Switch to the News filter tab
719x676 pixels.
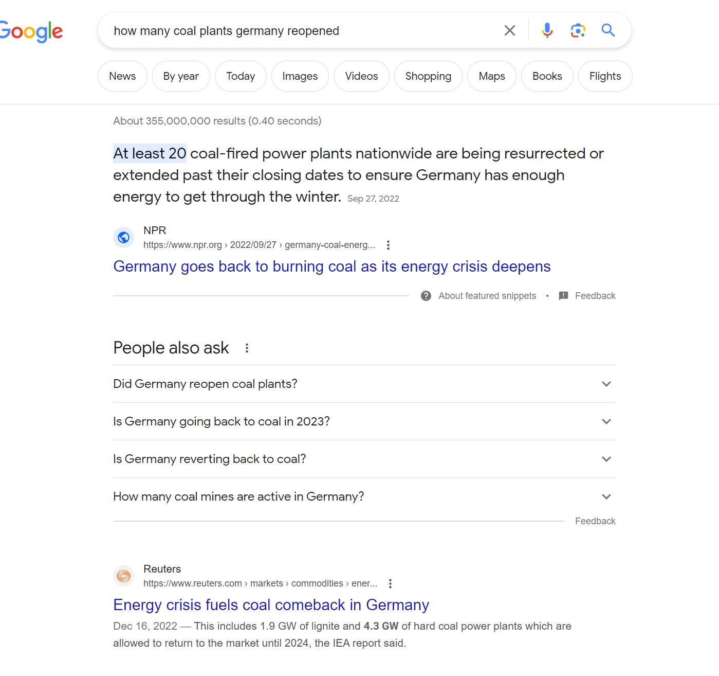(x=122, y=77)
